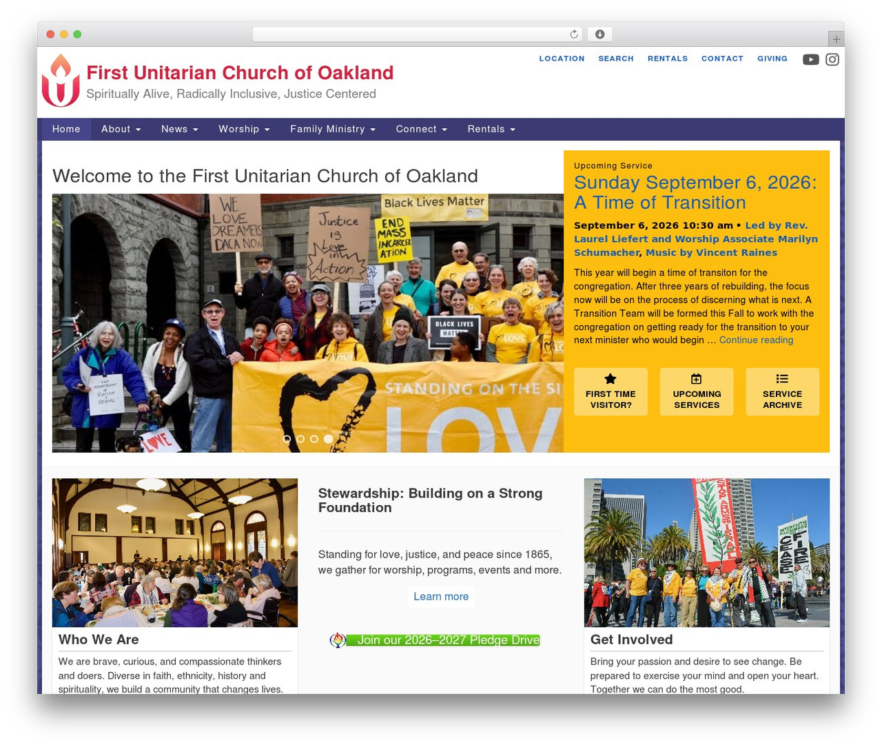The image size is (882, 747).
Task: Open the Rentals dropdown in the navigation bar
Action: pos(491,130)
